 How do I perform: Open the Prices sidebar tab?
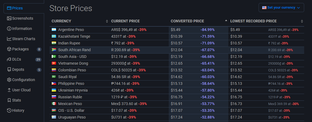(x=24, y=8)
